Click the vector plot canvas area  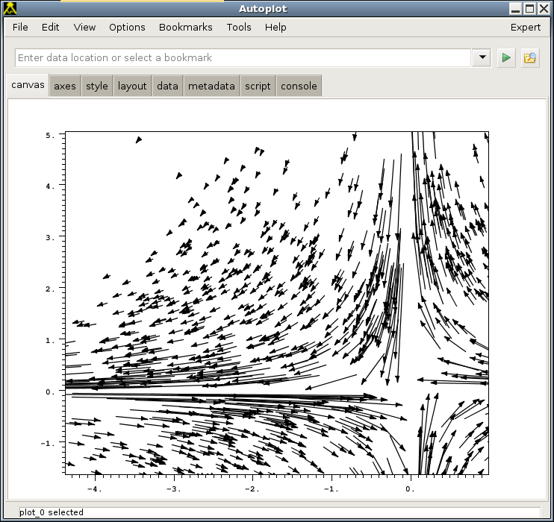(276, 303)
